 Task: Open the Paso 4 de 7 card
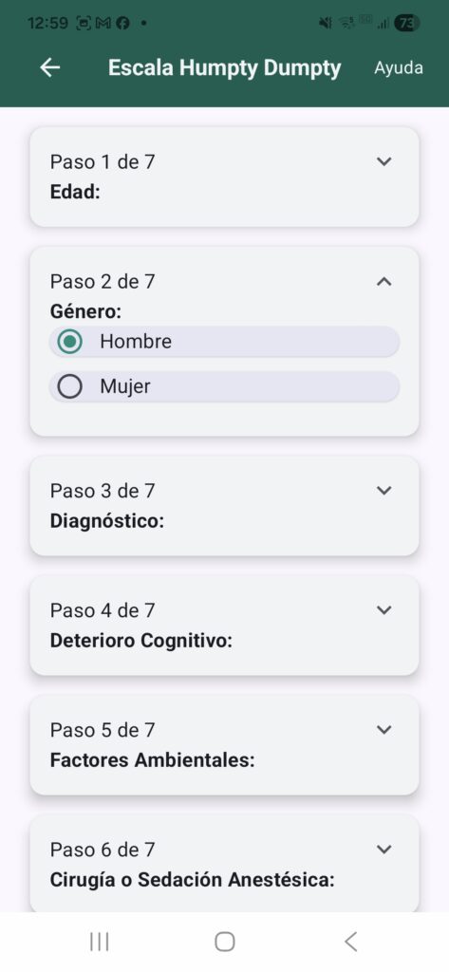coord(224,625)
